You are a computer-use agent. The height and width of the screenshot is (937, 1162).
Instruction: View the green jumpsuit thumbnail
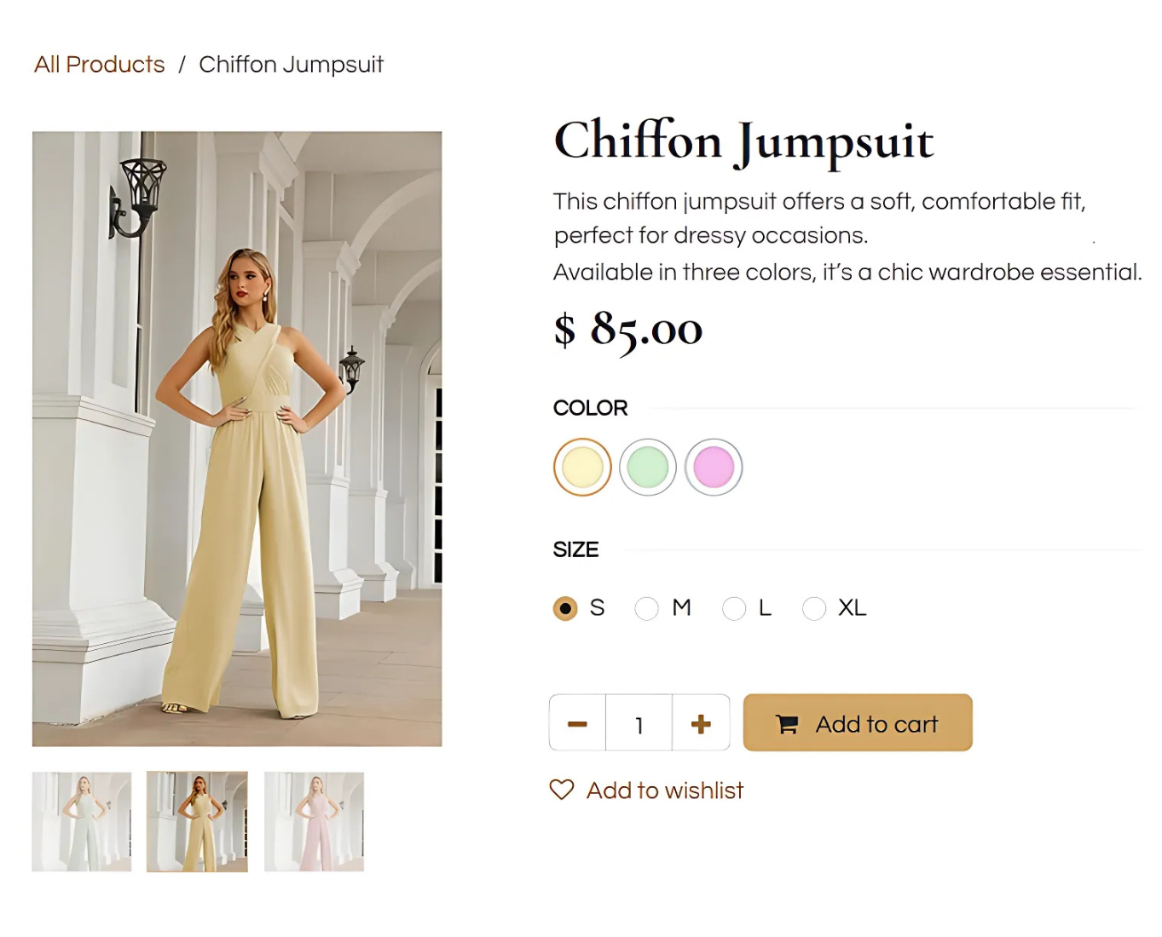tap(82, 821)
